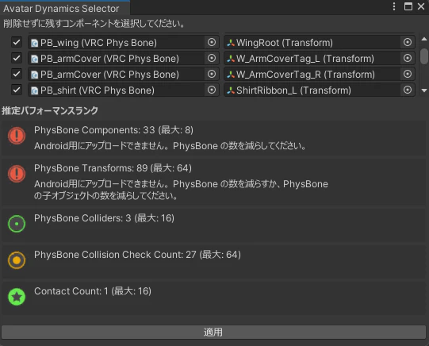Click green rank icon for PhysBone Colliders

click(x=17, y=224)
